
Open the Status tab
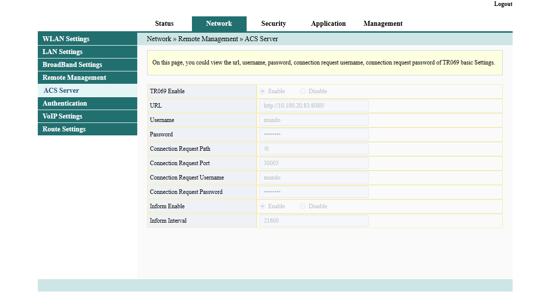click(x=164, y=24)
